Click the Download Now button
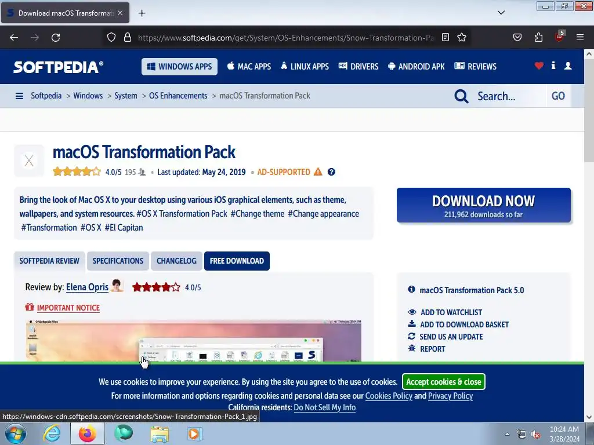This screenshot has height=445, width=594. click(x=484, y=205)
